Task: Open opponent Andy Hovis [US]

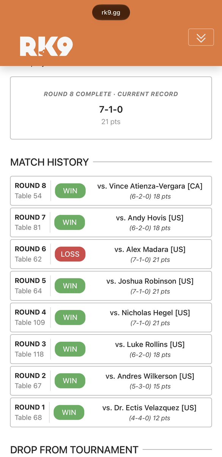Action: (150, 218)
